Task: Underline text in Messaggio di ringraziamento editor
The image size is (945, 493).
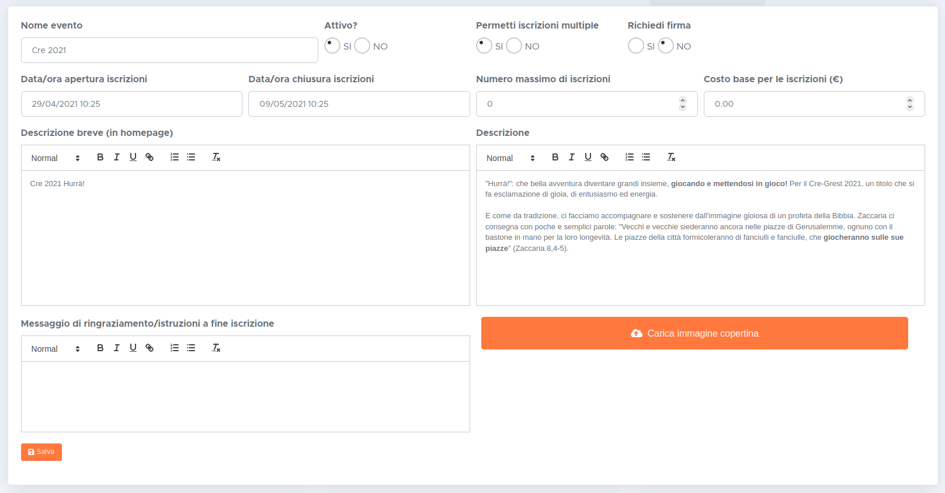Action: 133,348
